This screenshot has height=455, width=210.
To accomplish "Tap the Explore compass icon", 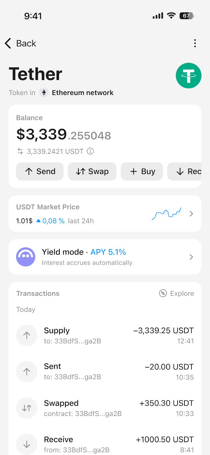I will tap(163, 293).
